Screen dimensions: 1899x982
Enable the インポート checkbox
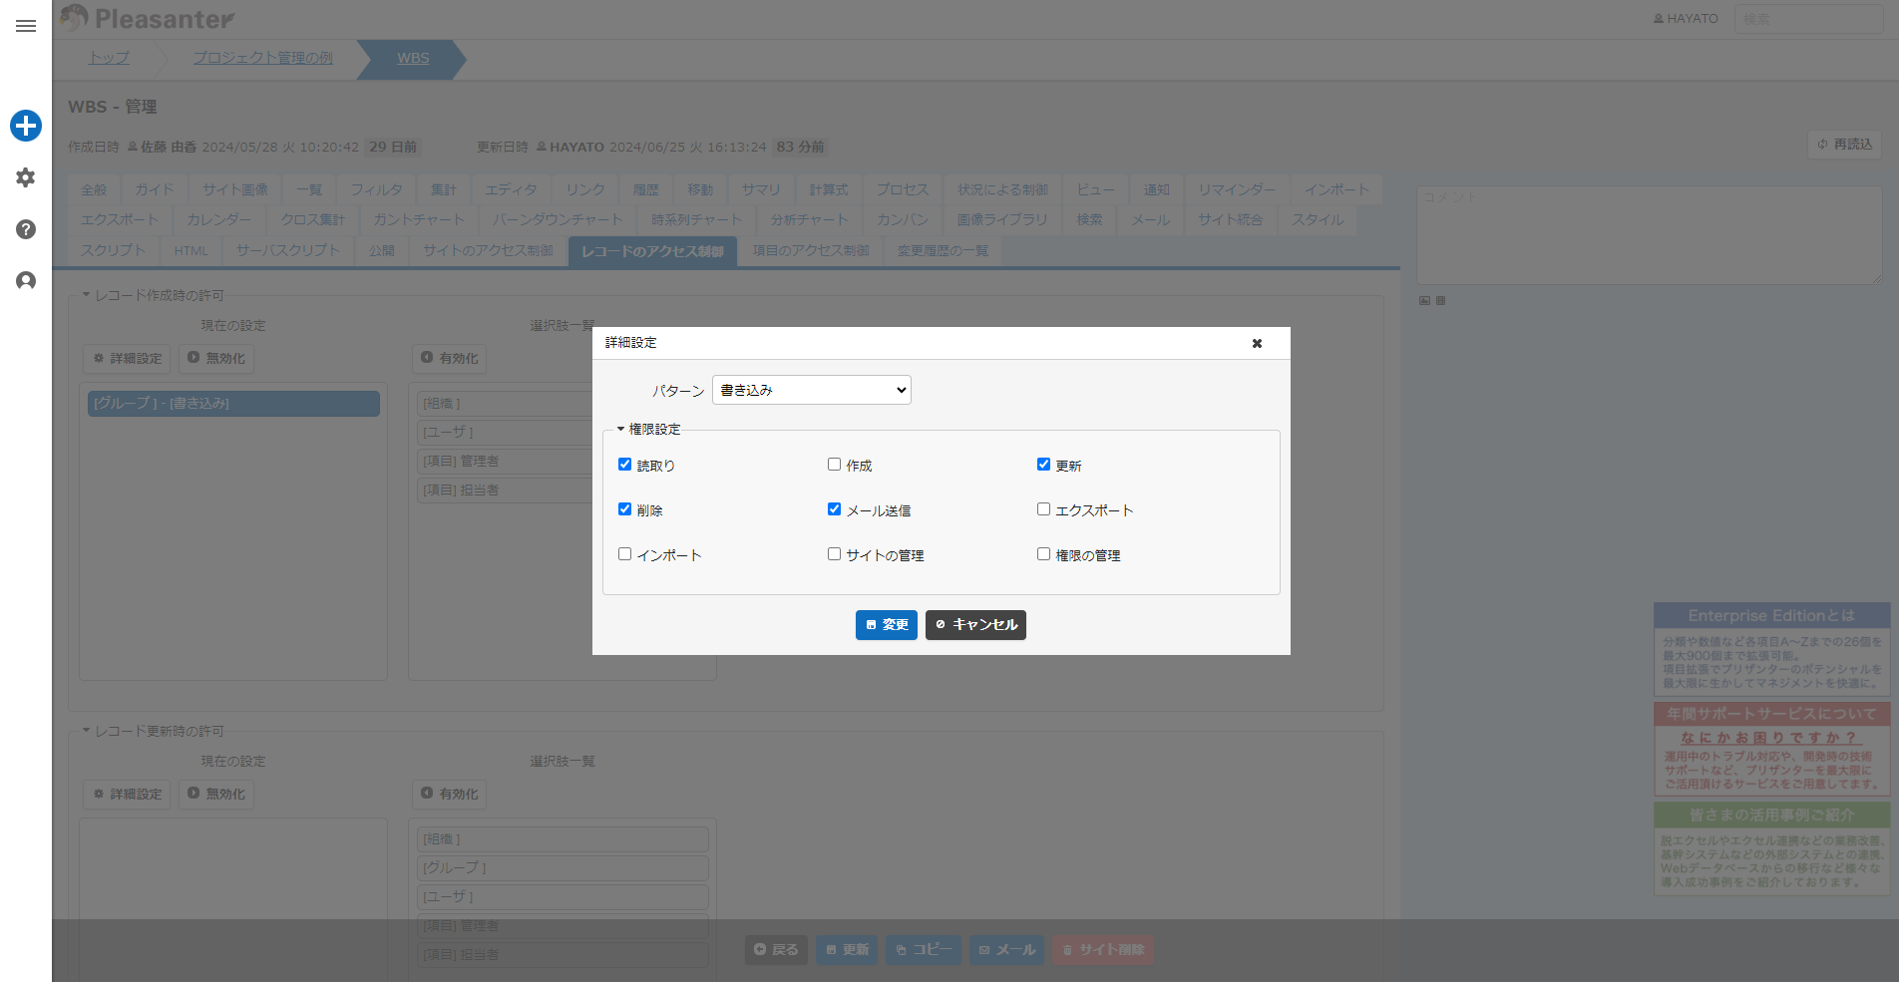624,554
